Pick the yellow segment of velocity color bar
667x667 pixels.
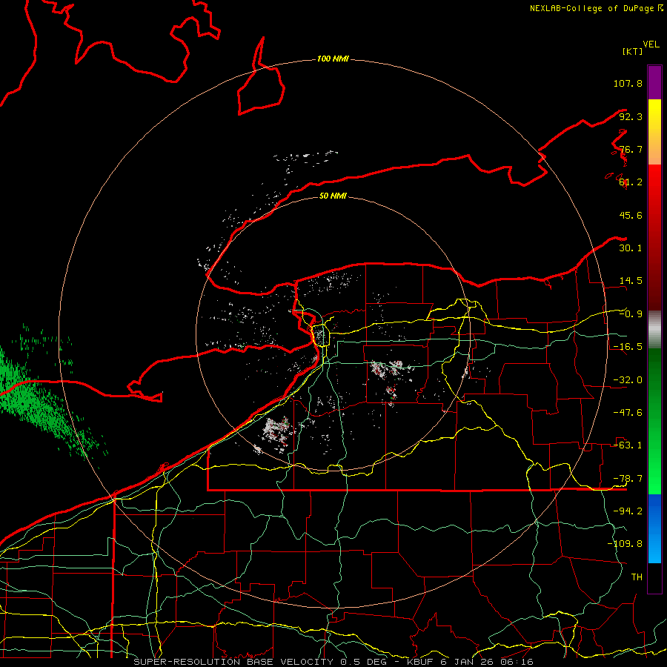(x=654, y=132)
